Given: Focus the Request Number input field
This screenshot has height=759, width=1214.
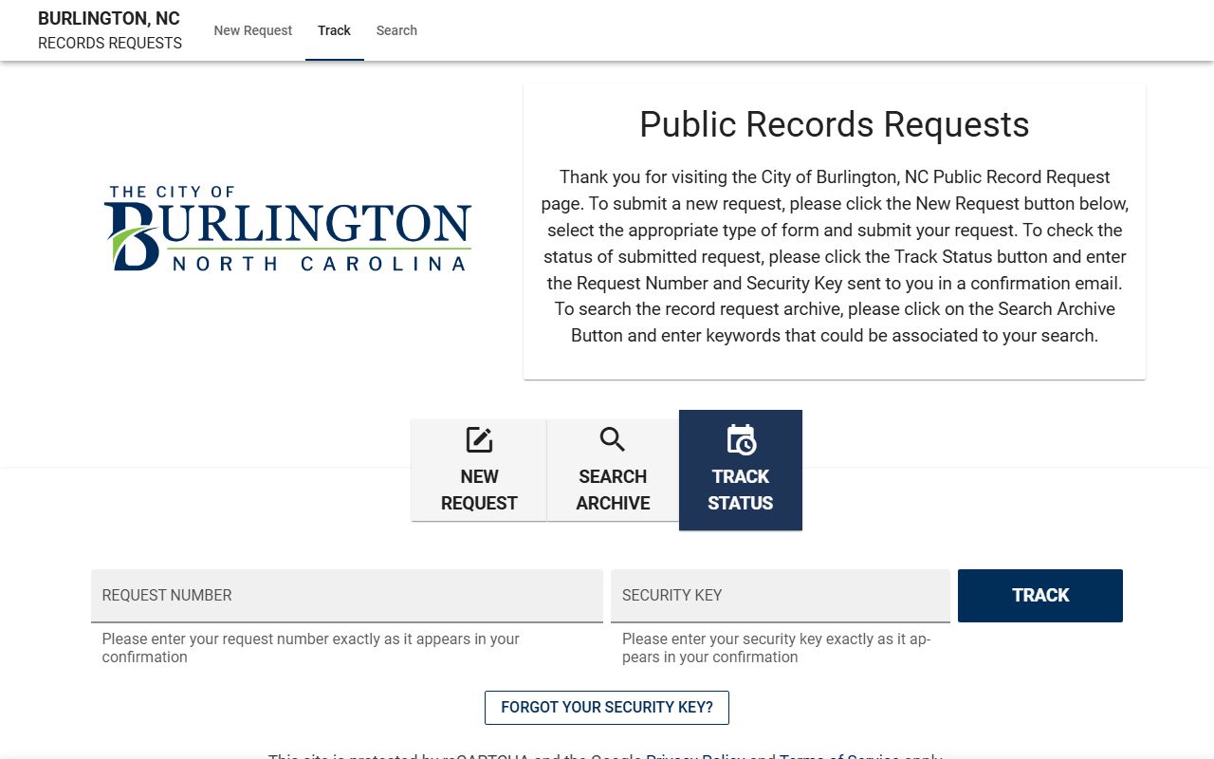Looking at the screenshot, I should click(x=347, y=596).
